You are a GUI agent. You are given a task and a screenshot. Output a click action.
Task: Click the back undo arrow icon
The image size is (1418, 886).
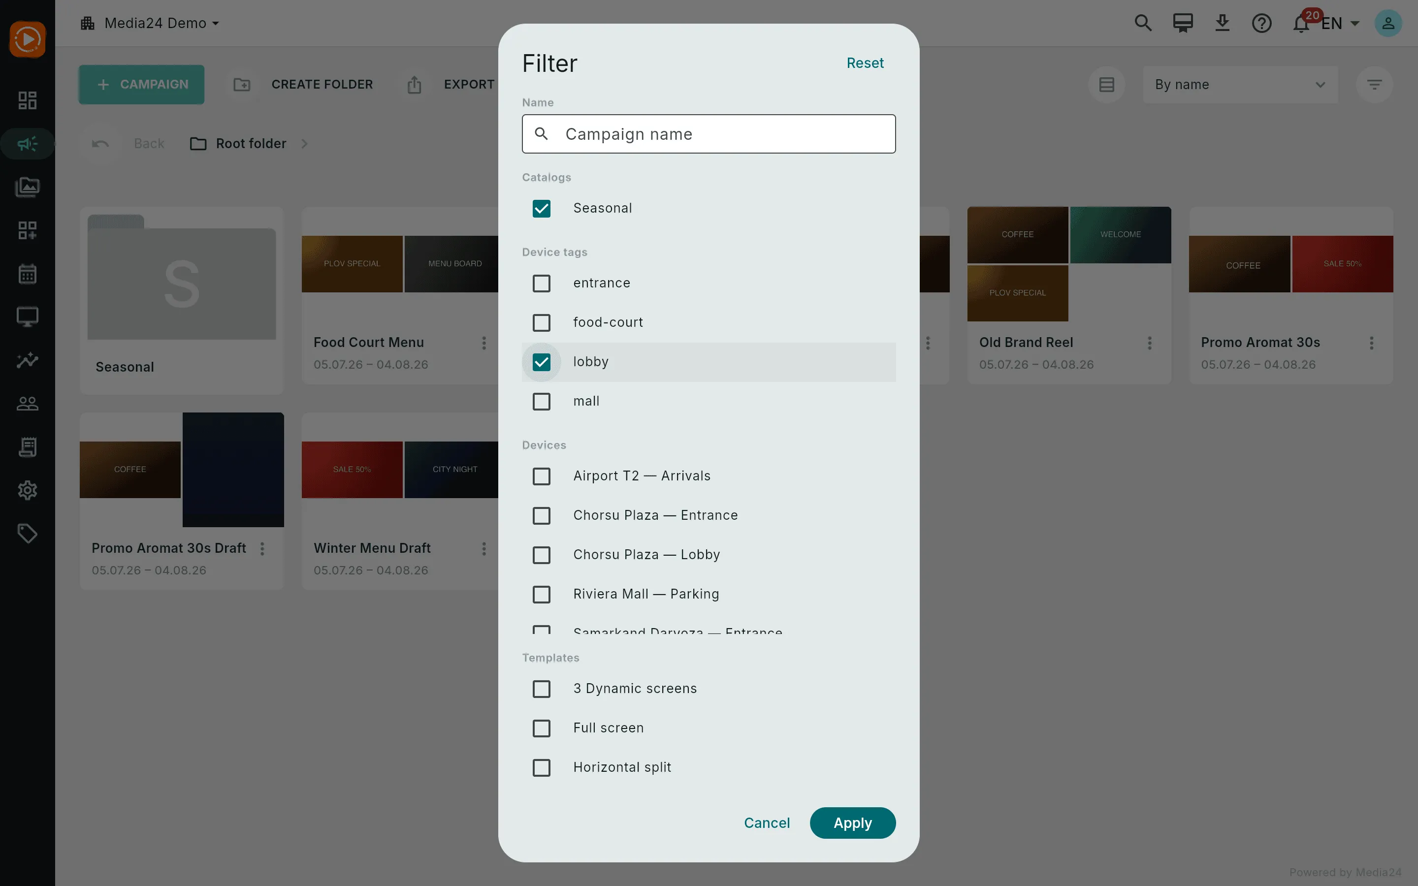click(x=100, y=144)
